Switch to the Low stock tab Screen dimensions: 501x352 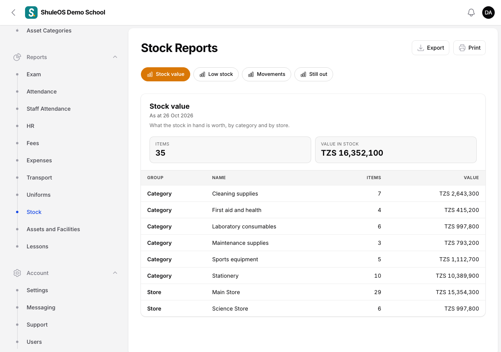pos(216,74)
